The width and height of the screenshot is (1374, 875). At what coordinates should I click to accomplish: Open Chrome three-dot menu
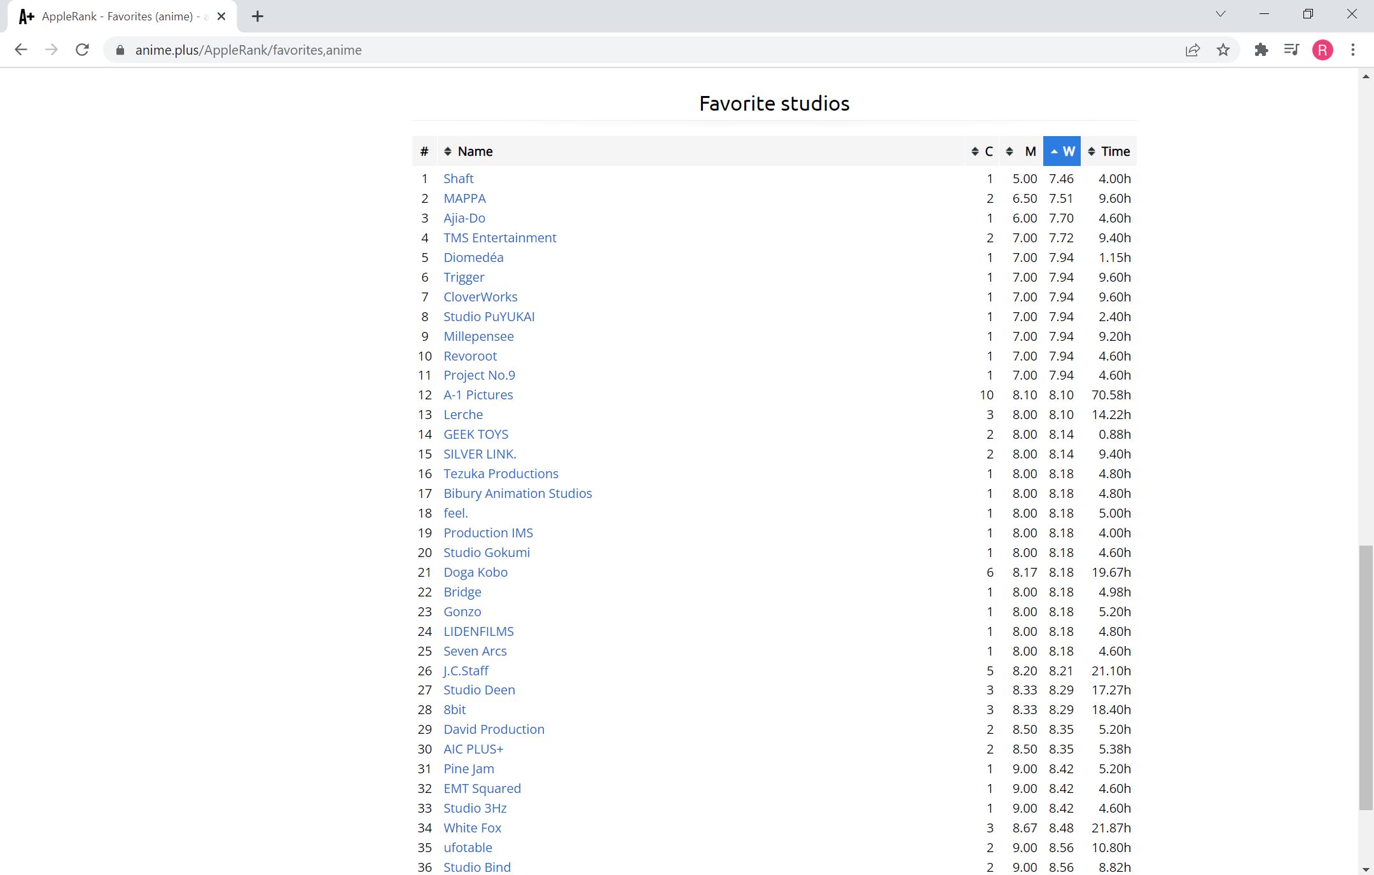point(1352,50)
